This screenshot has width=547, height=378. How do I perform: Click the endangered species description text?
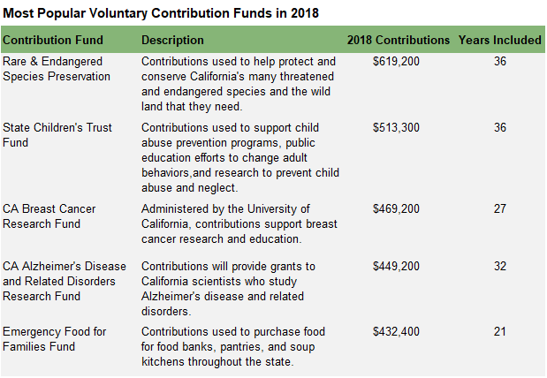[x=239, y=84]
